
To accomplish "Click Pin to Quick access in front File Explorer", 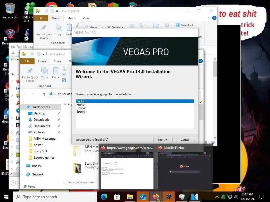I will (30, 75).
